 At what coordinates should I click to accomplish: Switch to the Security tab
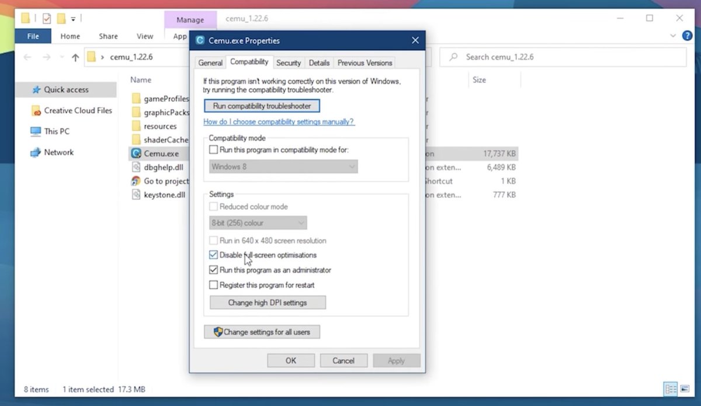(289, 63)
